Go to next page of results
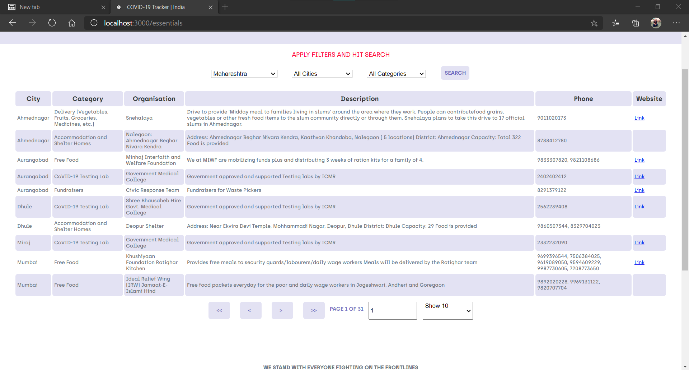Viewport: 689px width, 370px height. (282, 310)
